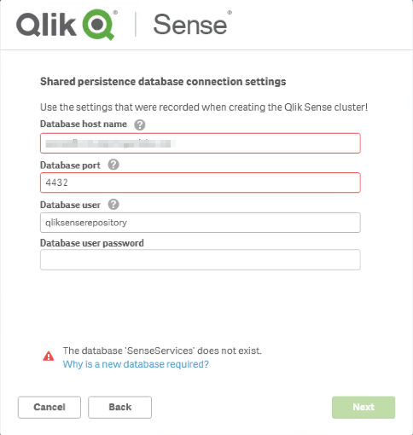Image resolution: width=413 pixels, height=435 pixels.
Task: Click into the Database user field
Action: click(x=201, y=223)
